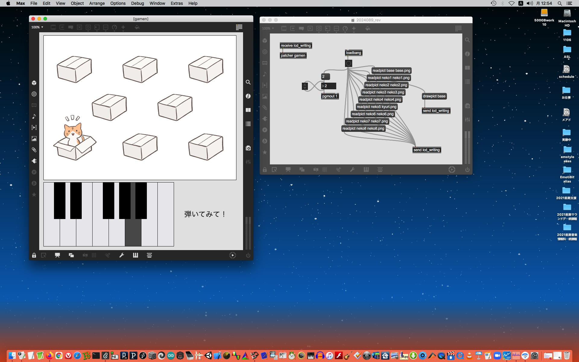Open the snapshots camera icon in gamen
The image size is (579, 362).
click(248, 148)
